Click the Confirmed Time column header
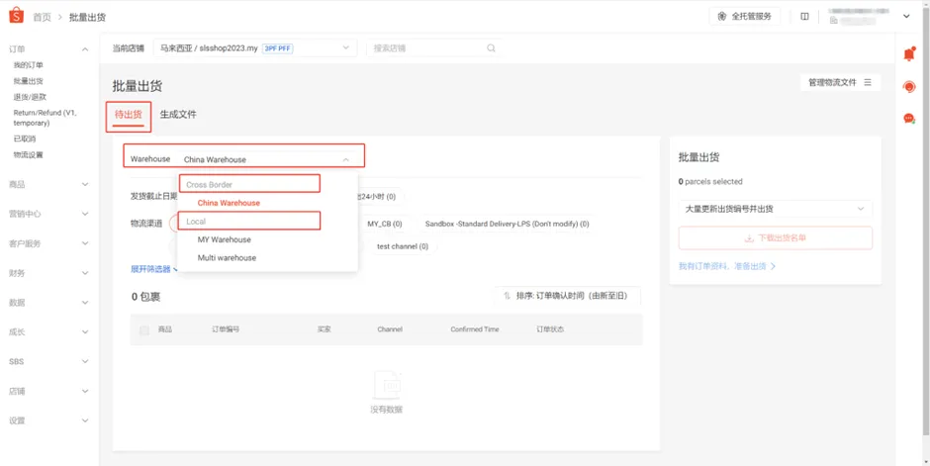Image resolution: width=930 pixels, height=466 pixels. click(x=475, y=329)
